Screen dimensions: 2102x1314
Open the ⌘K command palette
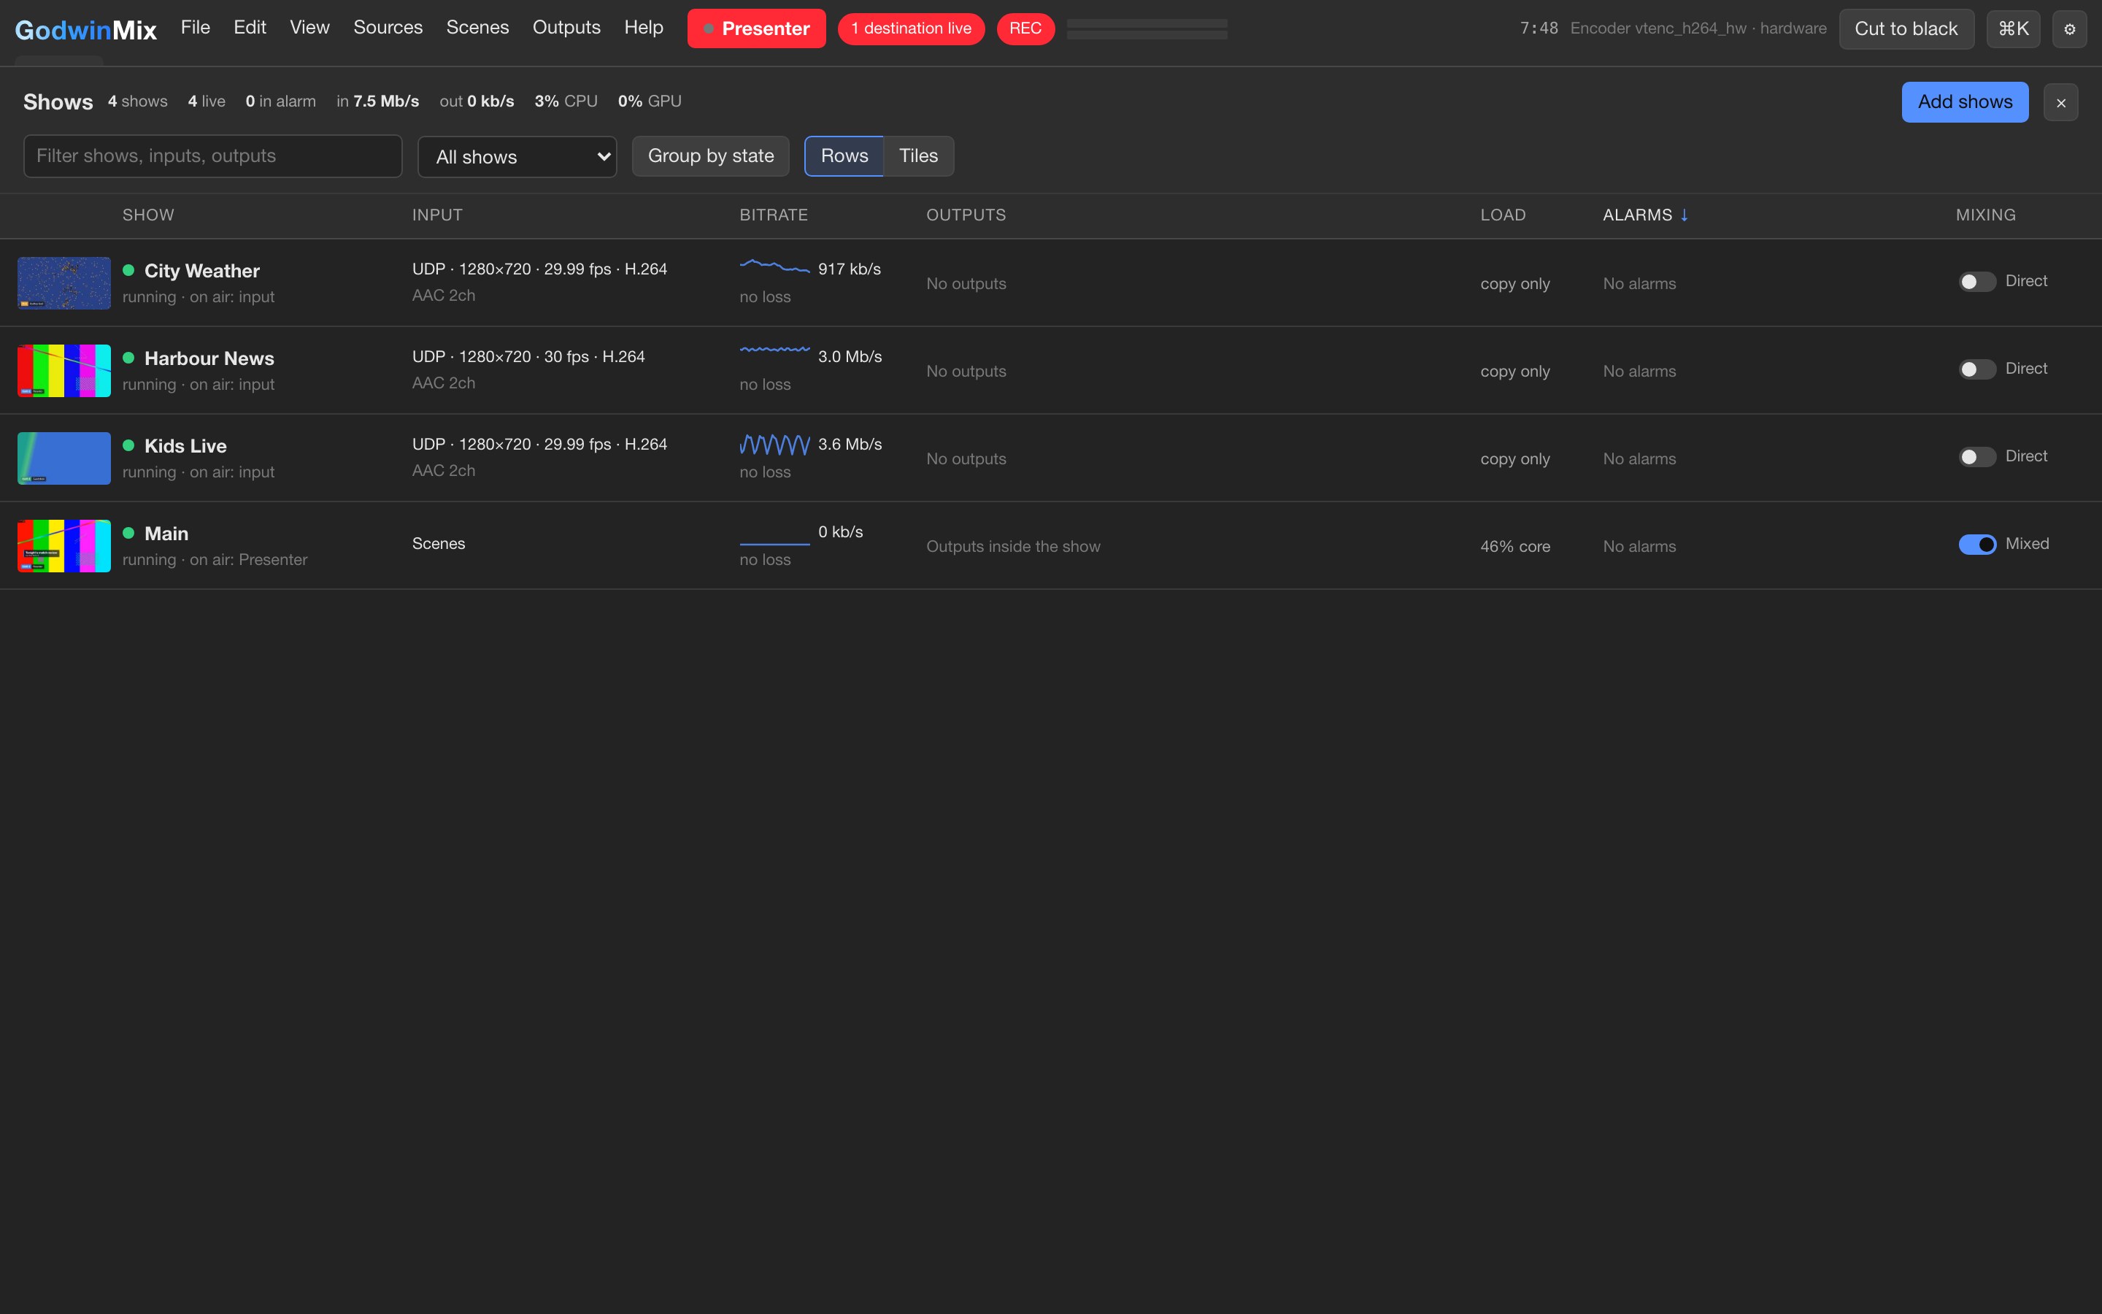(2012, 28)
